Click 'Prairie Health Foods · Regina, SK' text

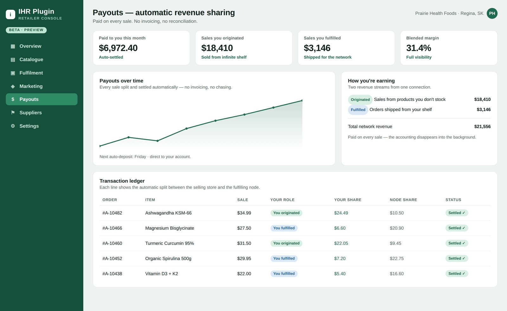[449, 13]
